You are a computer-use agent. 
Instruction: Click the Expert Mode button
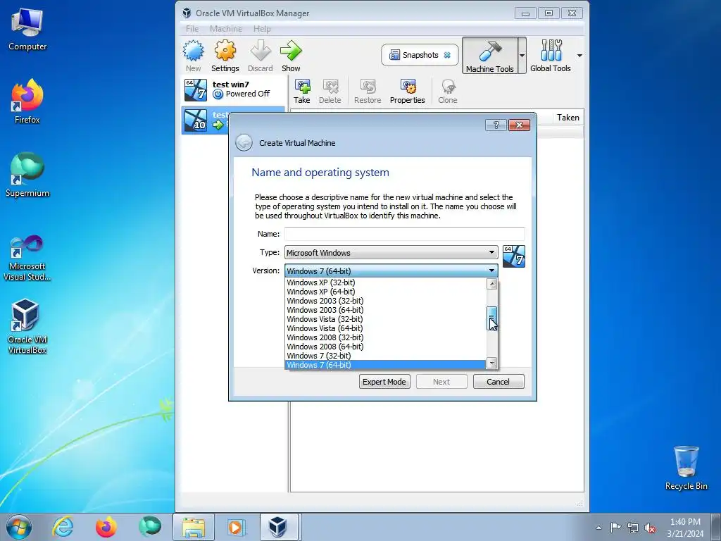point(384,382)
